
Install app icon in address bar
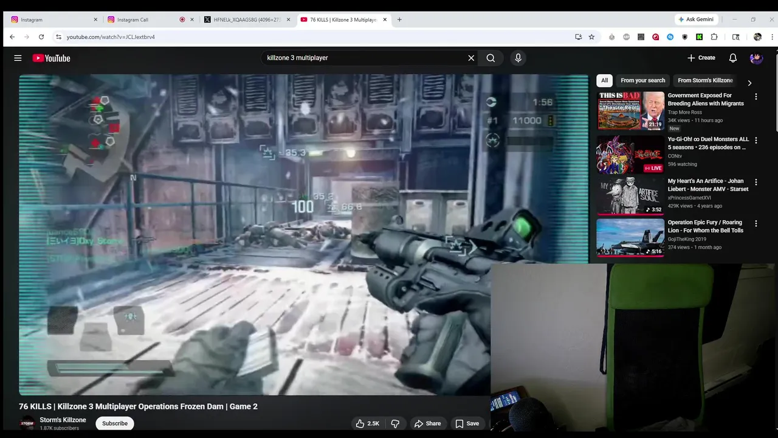578,37
